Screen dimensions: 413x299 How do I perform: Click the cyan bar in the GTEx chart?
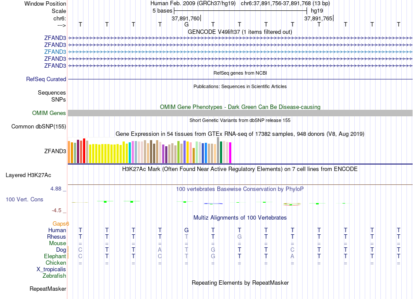pyautogui.click(x=130, y=153)
